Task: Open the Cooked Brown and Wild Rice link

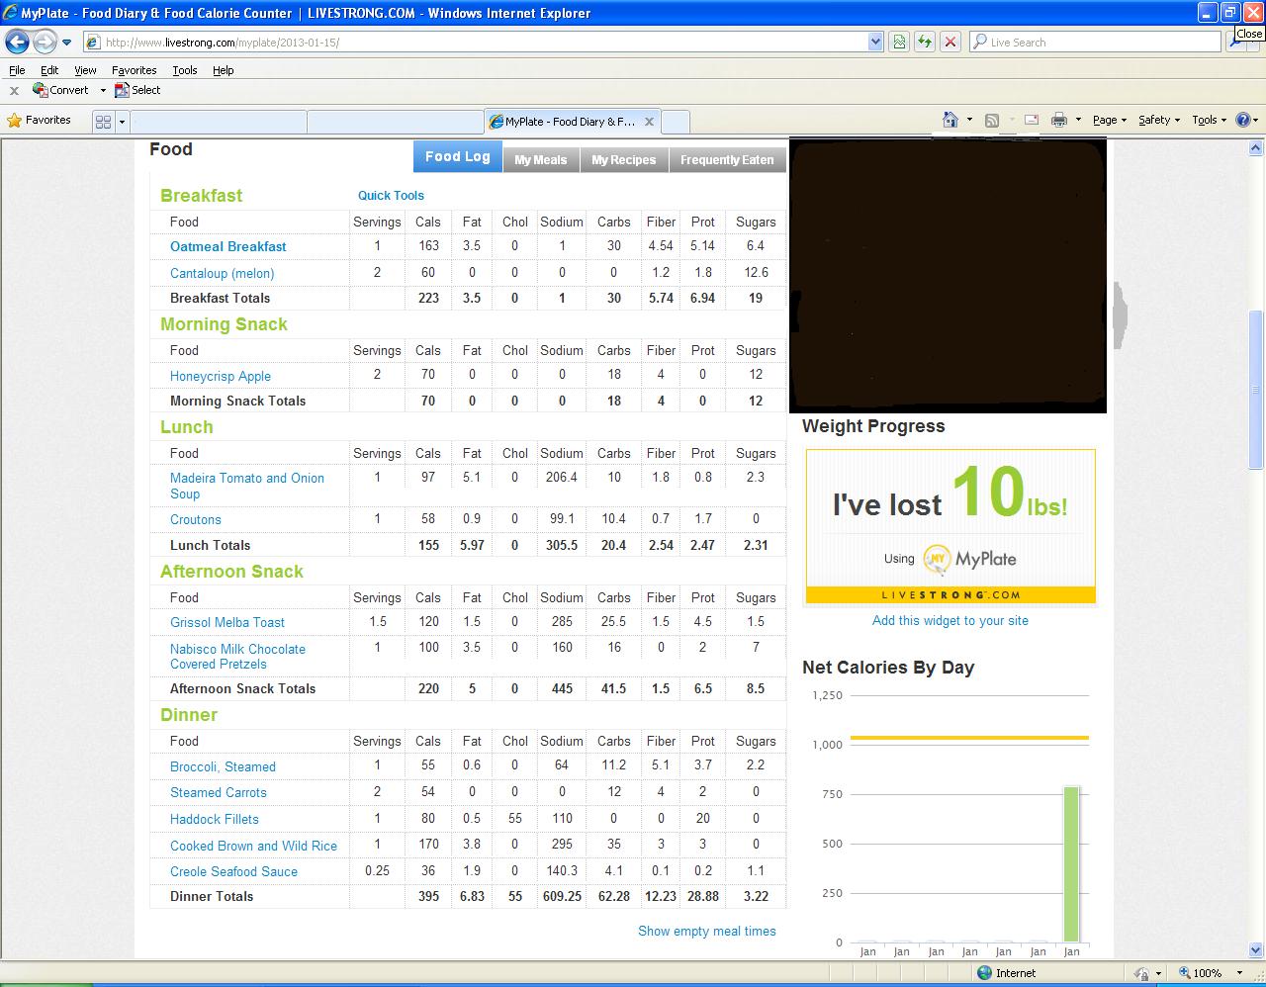Action: coord(253,846)
